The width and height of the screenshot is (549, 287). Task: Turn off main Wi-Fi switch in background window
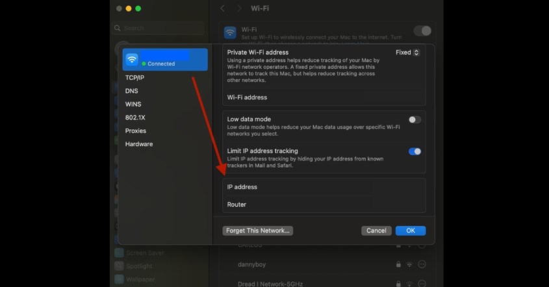[x=422, y=31]
